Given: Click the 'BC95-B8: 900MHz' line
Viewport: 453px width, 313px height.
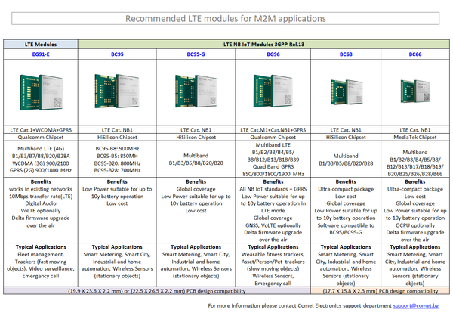Looking at the screenshot, I should (117, 149).
